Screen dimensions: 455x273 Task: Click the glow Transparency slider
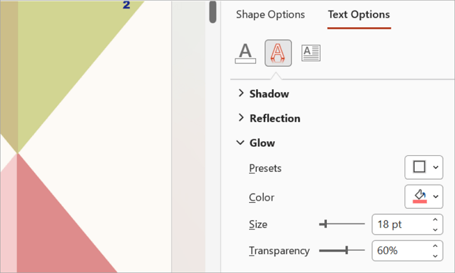[342, 250]
